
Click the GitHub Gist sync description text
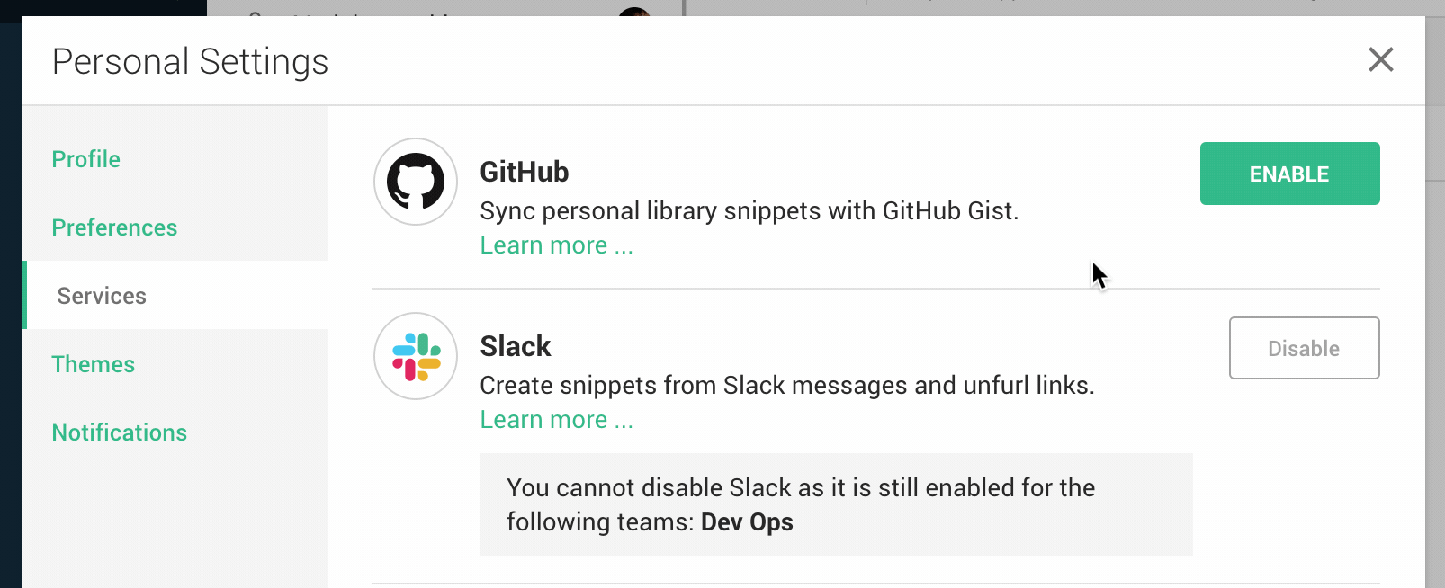749,210
